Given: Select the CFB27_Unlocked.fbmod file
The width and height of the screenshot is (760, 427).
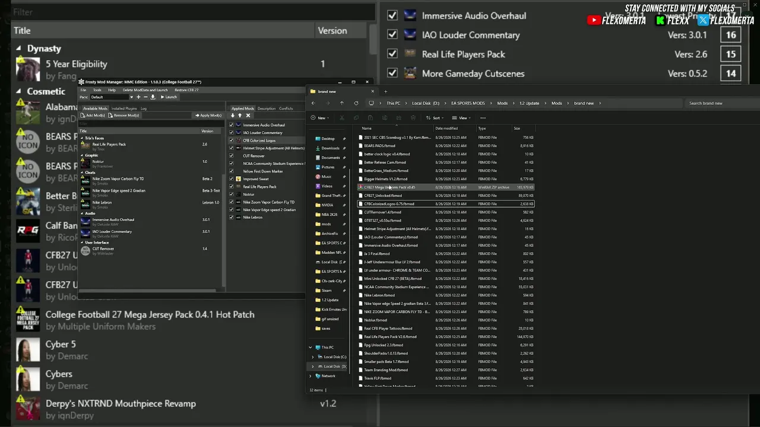Looking at the screenshot, I should 445,196.
